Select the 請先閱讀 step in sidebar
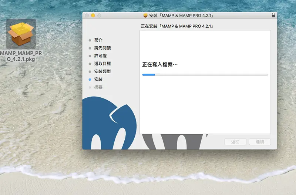This screenshot has width=296, height=195. (102, 48)
